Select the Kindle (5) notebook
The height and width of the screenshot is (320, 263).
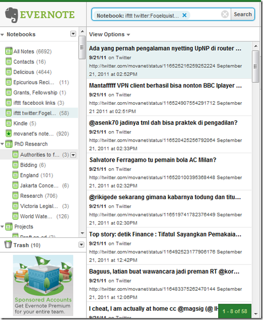[25, 123]
